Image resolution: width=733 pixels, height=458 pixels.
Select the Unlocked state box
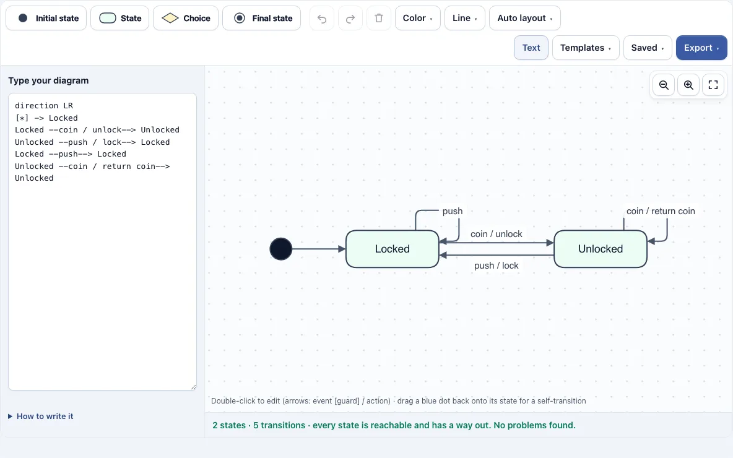(601, 249)
